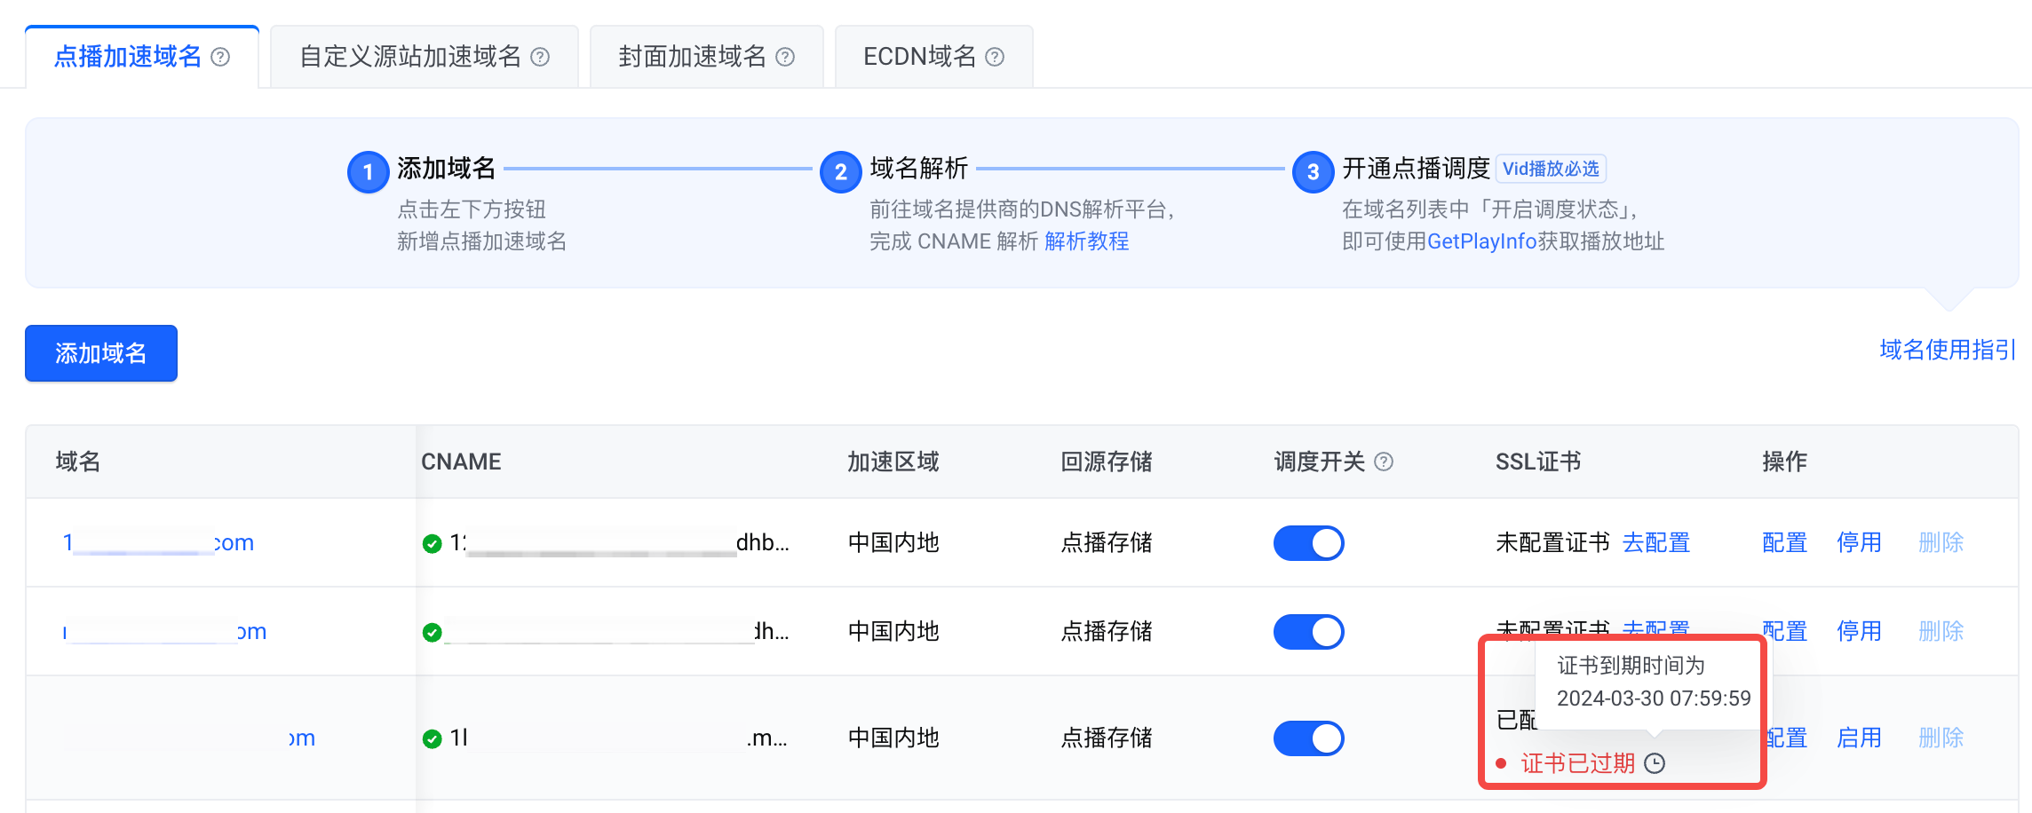Click step 2 circle 域名解析
This screenshot has height=813, width=2032.
tap(840, 172)
